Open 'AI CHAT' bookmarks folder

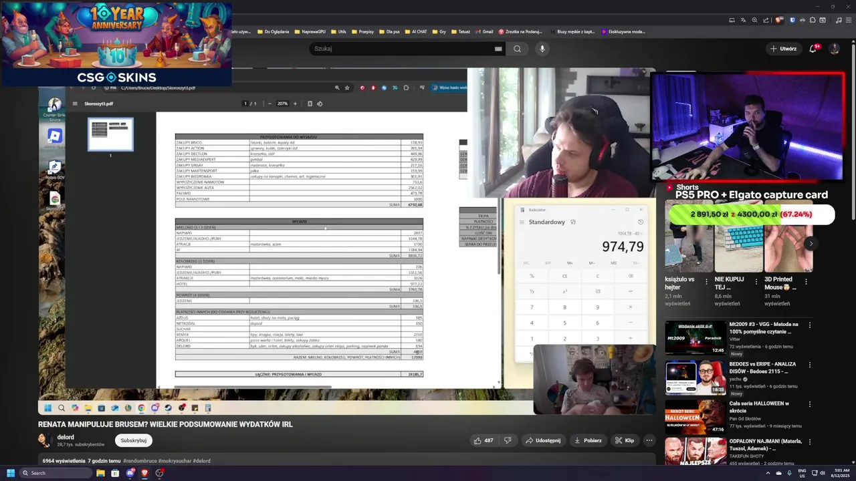(x=416, y=31)
